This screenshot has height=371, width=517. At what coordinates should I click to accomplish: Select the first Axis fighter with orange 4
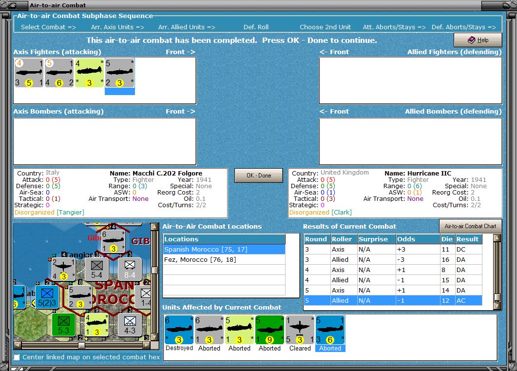[29, 73]
